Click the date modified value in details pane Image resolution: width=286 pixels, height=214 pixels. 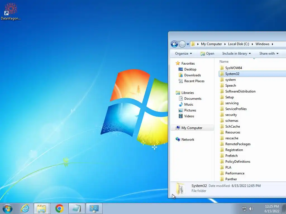coord(246,186)
